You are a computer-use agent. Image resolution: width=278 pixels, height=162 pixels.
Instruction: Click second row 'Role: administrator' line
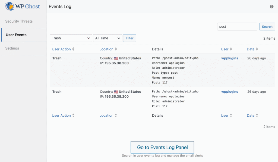[168, 101]
